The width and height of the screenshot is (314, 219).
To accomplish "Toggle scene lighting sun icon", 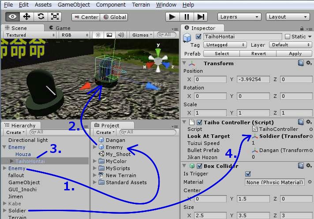I will tap(98, 35).
